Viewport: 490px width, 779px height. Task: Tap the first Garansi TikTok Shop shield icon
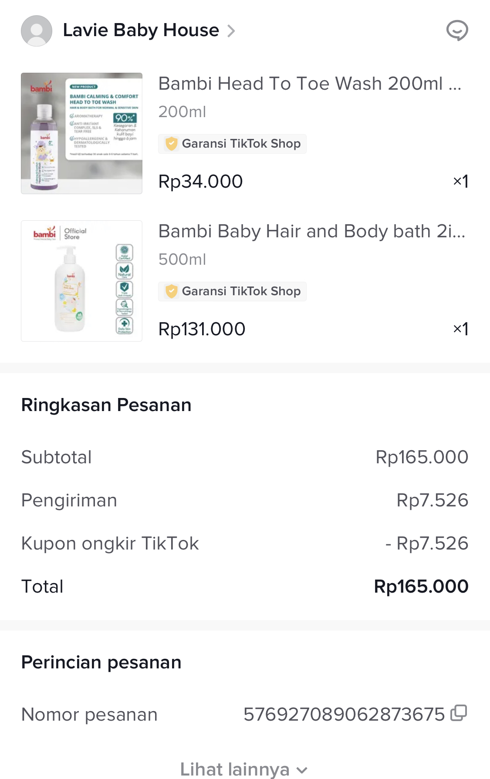click(172, 144)
